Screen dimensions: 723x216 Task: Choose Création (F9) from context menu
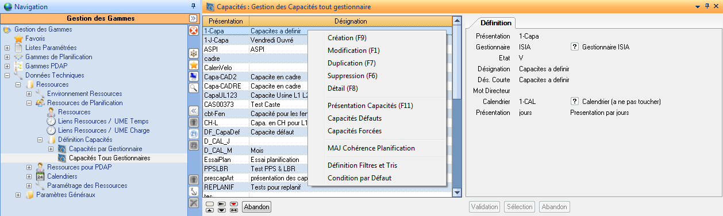pyautogui.click(x=347, y=38)
